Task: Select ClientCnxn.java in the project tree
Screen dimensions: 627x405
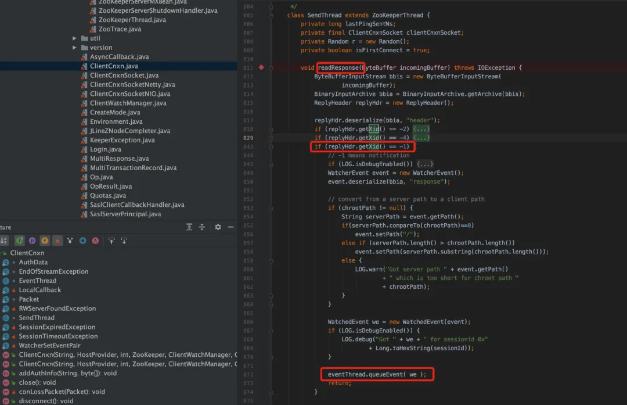Action: 114,66
